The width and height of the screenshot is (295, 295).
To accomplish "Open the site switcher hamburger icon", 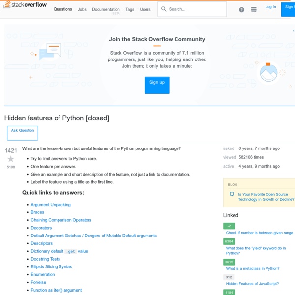I will coord(254,9).
